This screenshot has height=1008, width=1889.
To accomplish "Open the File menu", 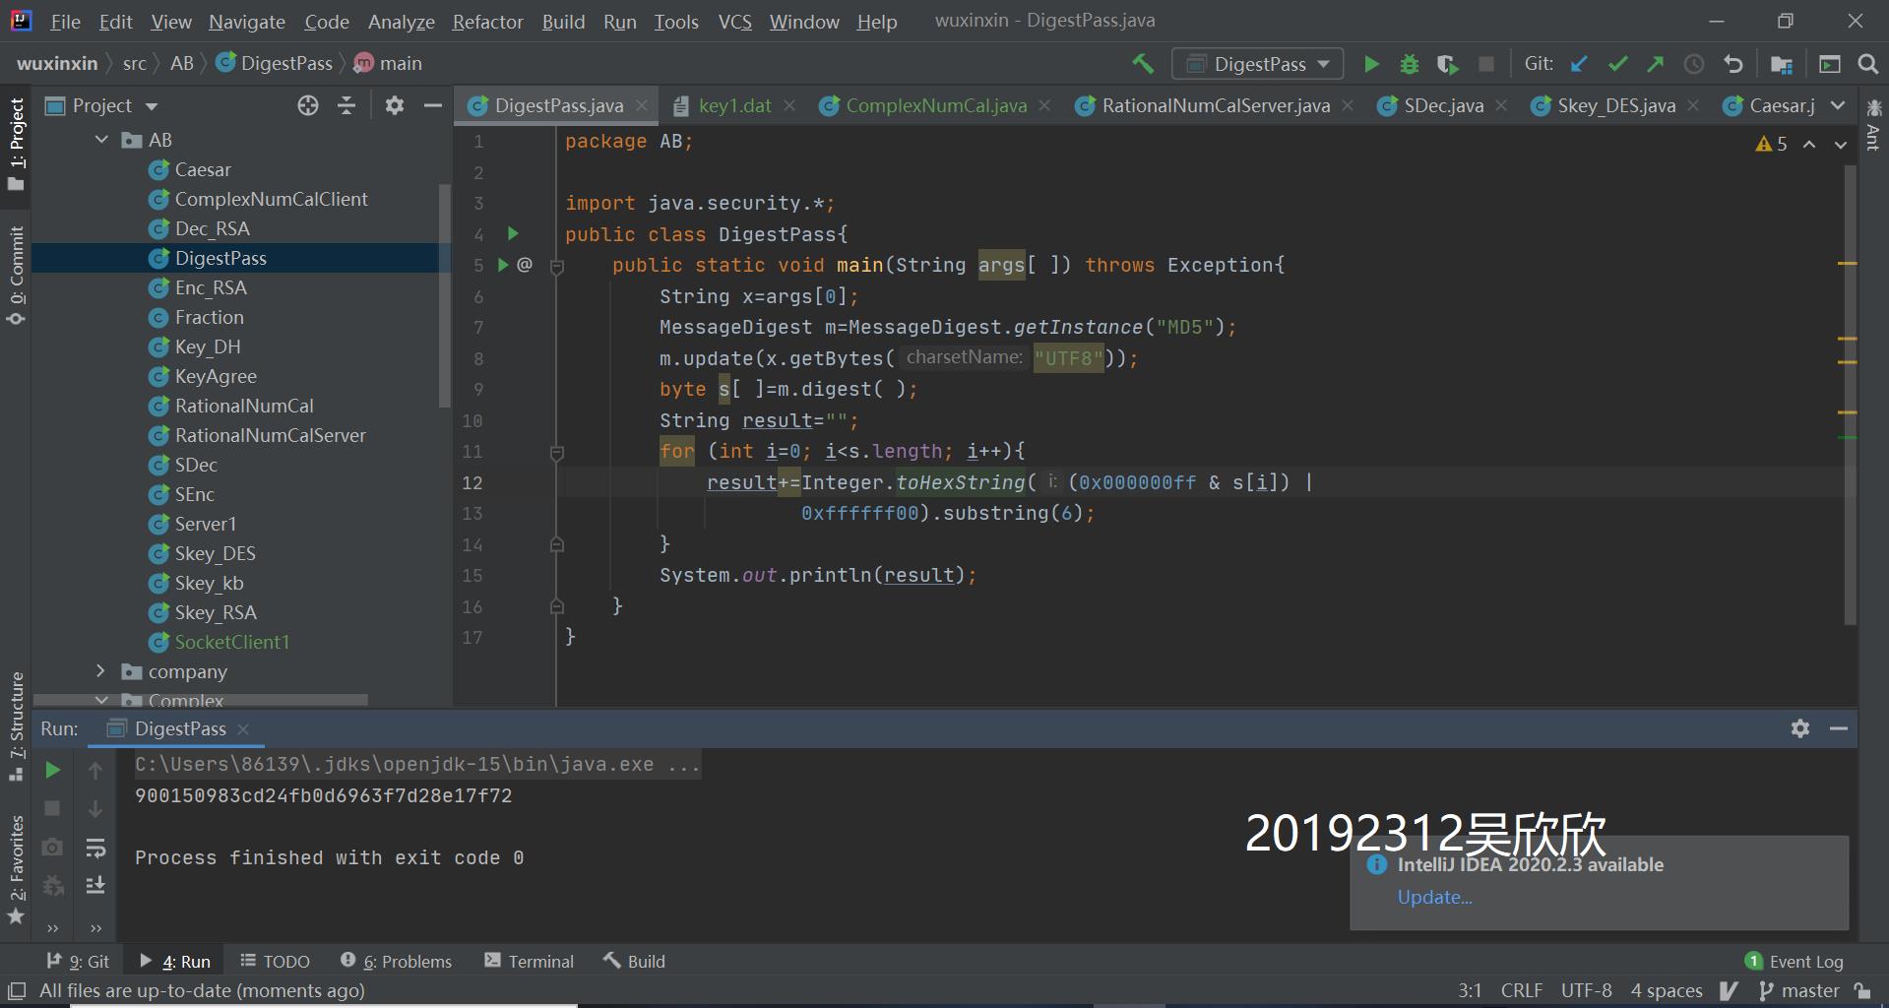I will coord(65,21).
